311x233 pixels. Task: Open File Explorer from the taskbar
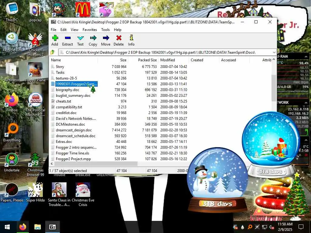tap(37, 227)
